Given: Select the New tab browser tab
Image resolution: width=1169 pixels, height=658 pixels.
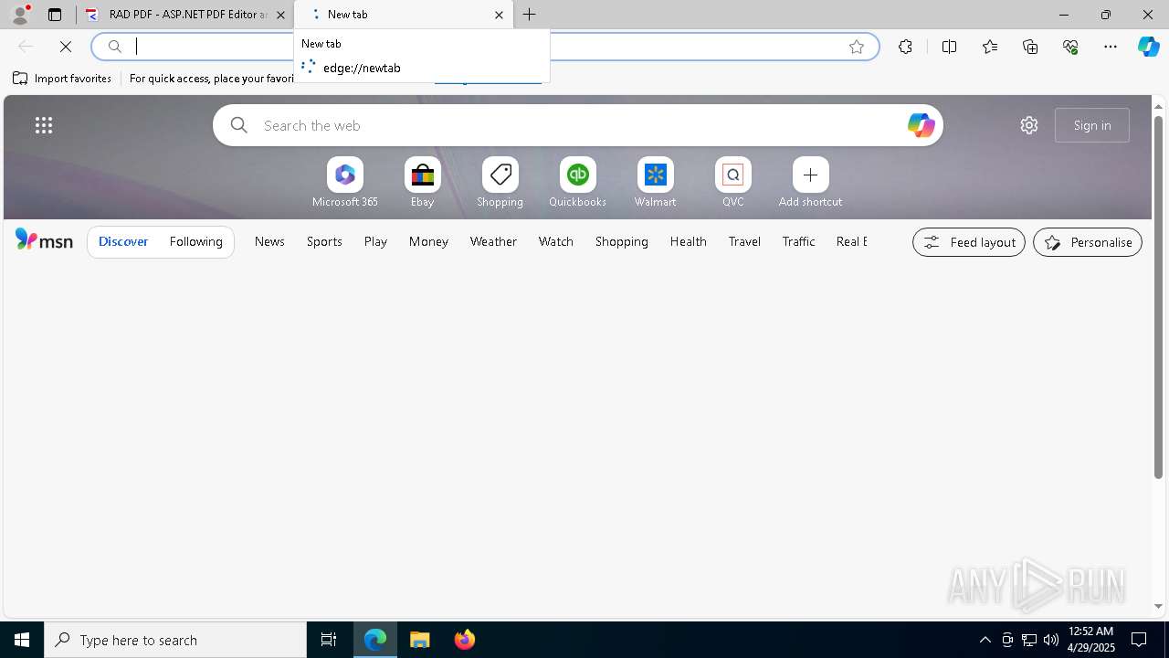Looking at the screenshot, I should click(404, 15).
